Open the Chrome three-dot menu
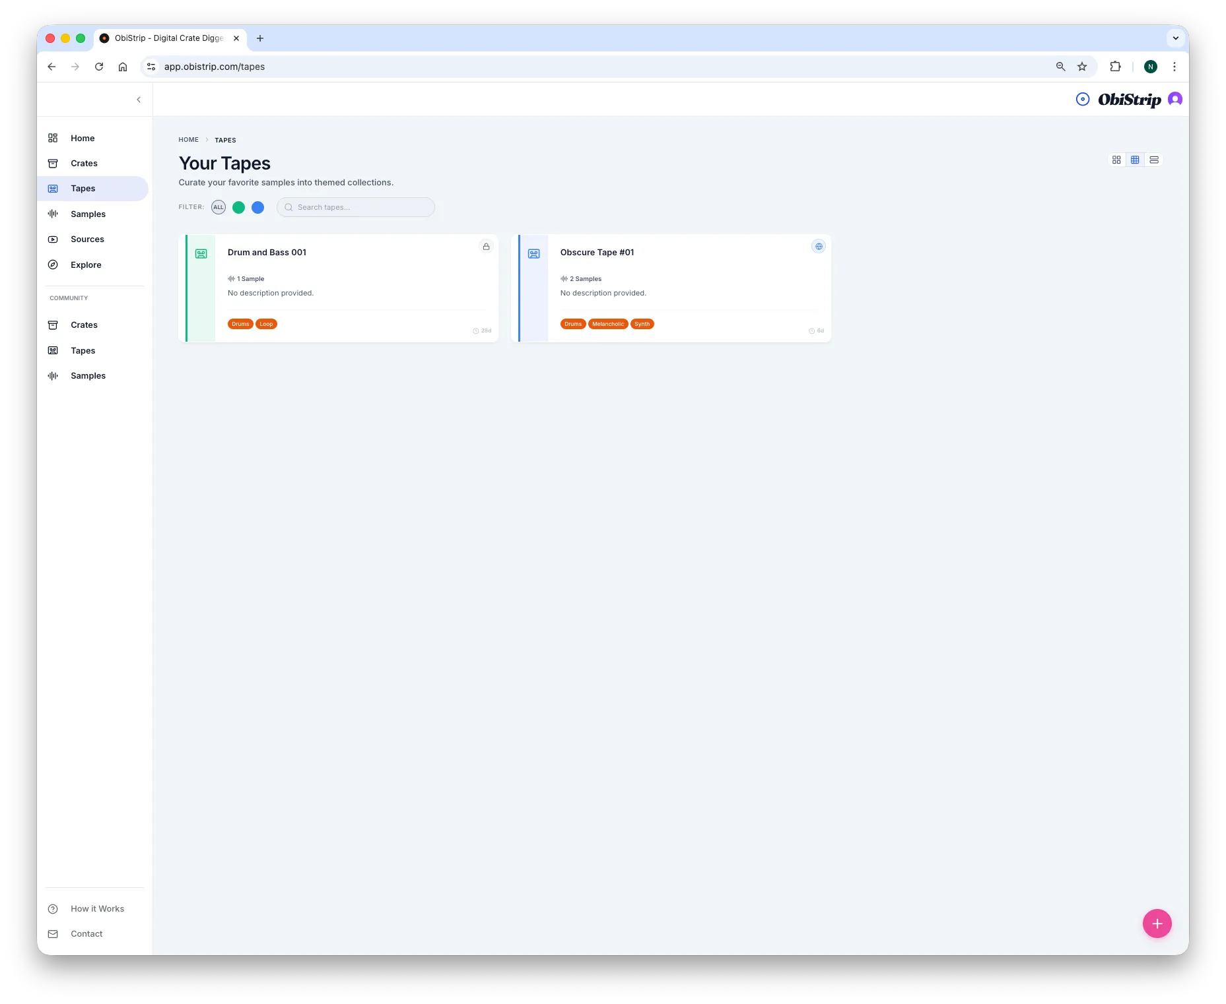Viewport: 1226px width, 1004px height. click(1174, 67)
